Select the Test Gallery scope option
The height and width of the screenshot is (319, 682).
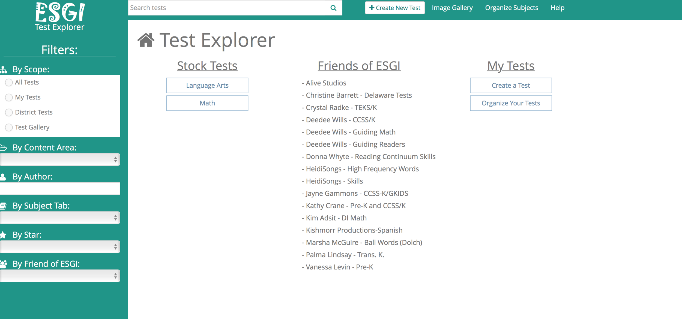[x=9, y=127]
